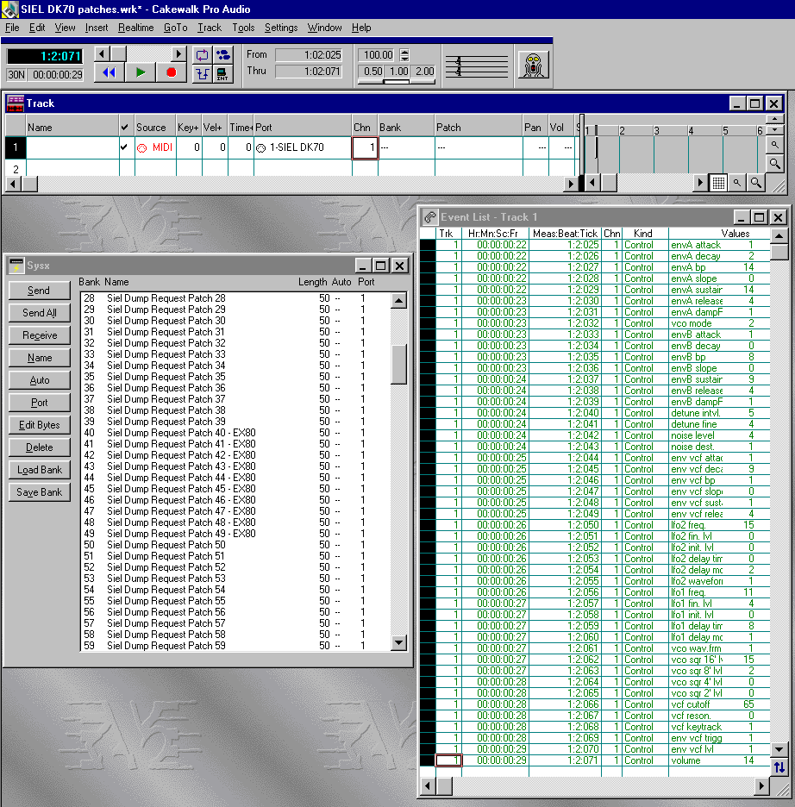Open the Tools menu
Viewport: 795px width, 807px height.
(x=243, y=28)
